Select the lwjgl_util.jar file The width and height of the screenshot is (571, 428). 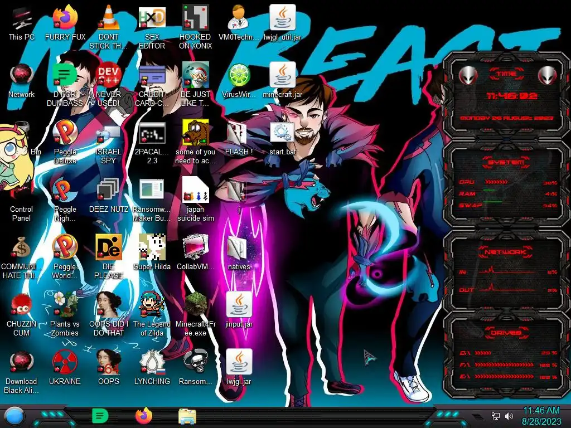[282, 22]
